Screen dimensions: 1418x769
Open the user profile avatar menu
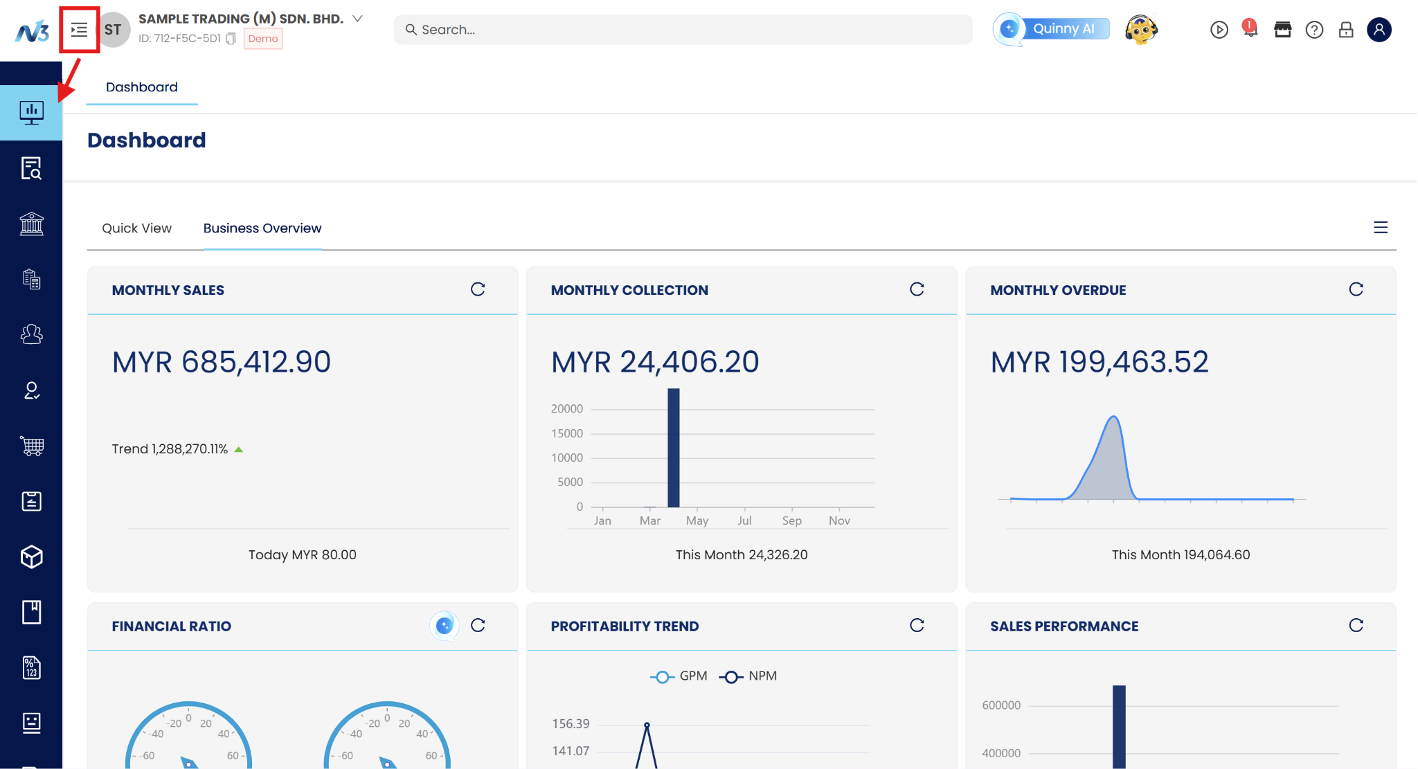[x=1379, y=30]
